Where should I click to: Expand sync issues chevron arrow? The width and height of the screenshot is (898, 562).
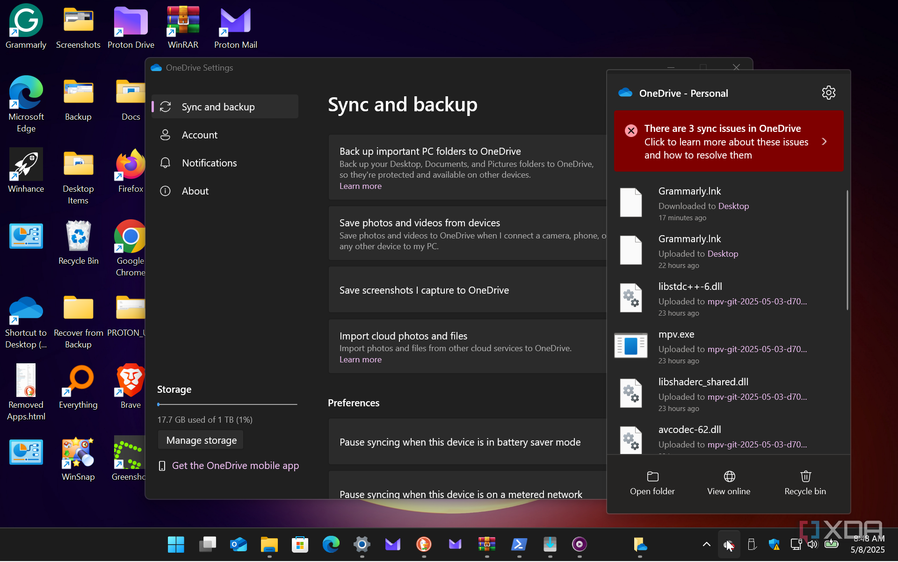[x=824, y=141]
